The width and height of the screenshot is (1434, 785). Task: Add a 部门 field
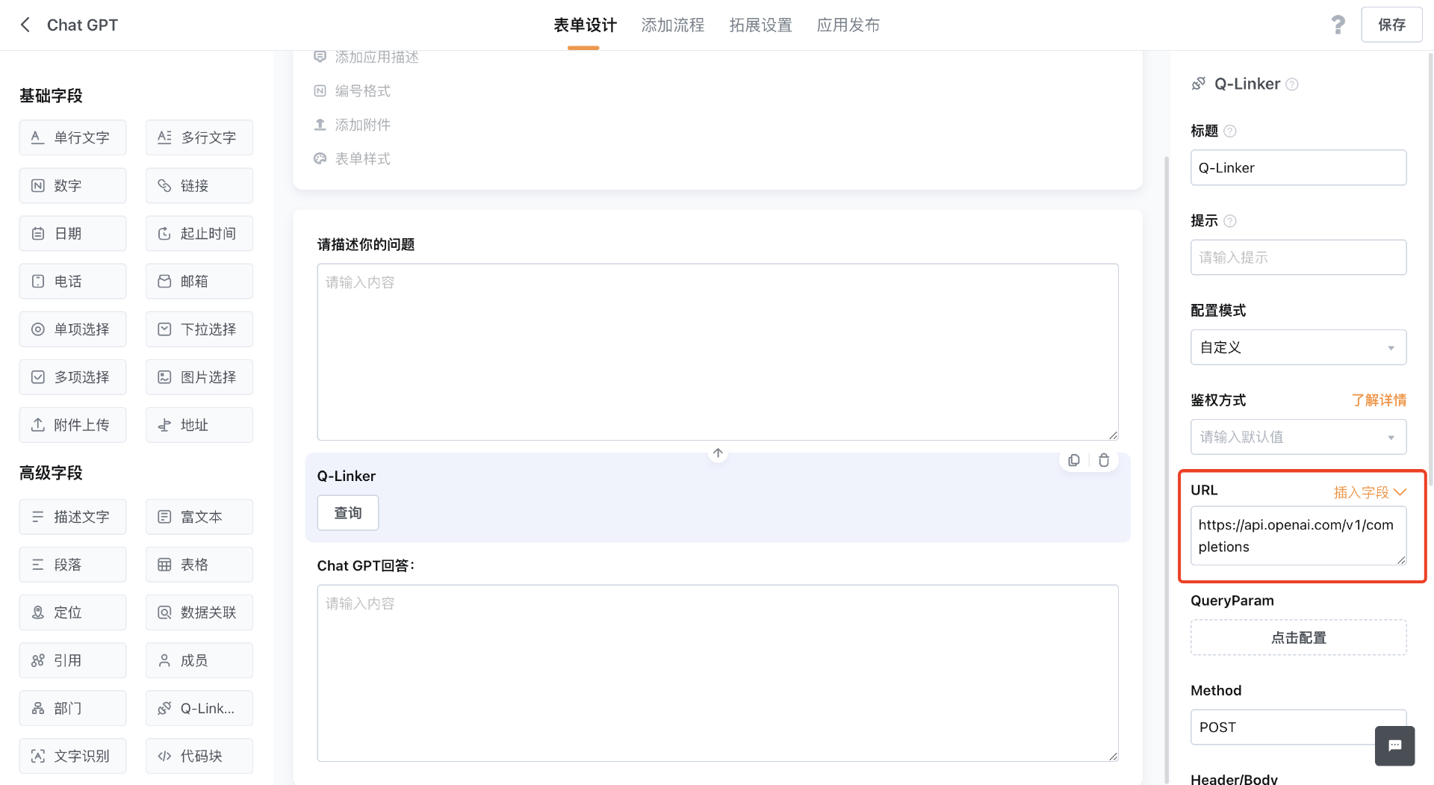tap(72, 707)
